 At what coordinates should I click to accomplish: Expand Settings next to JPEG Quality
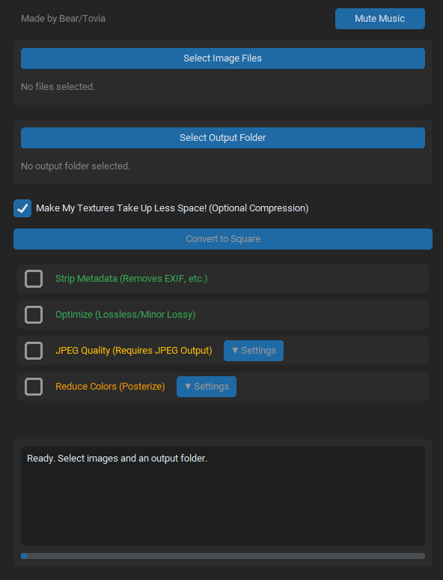254,350
